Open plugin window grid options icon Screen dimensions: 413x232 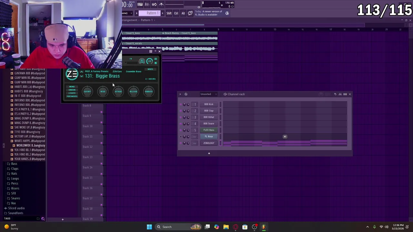[x=151, y=51]
